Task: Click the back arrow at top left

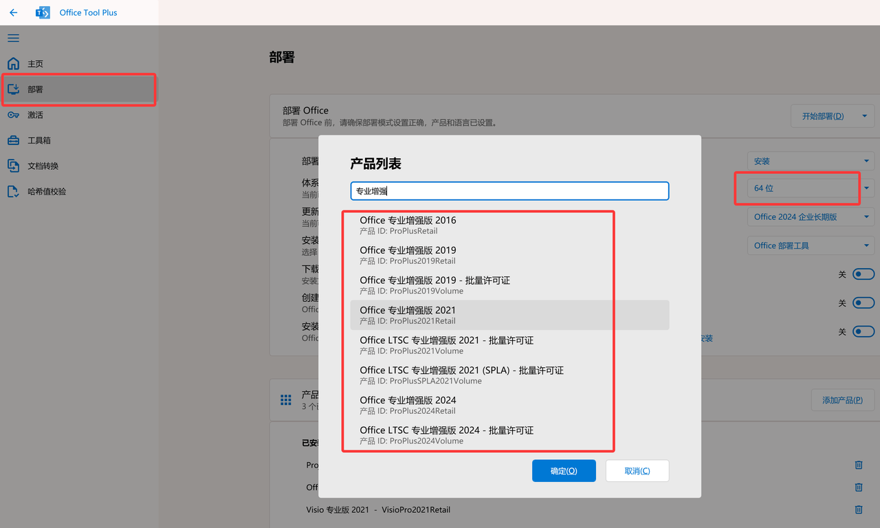Action: 13,12
